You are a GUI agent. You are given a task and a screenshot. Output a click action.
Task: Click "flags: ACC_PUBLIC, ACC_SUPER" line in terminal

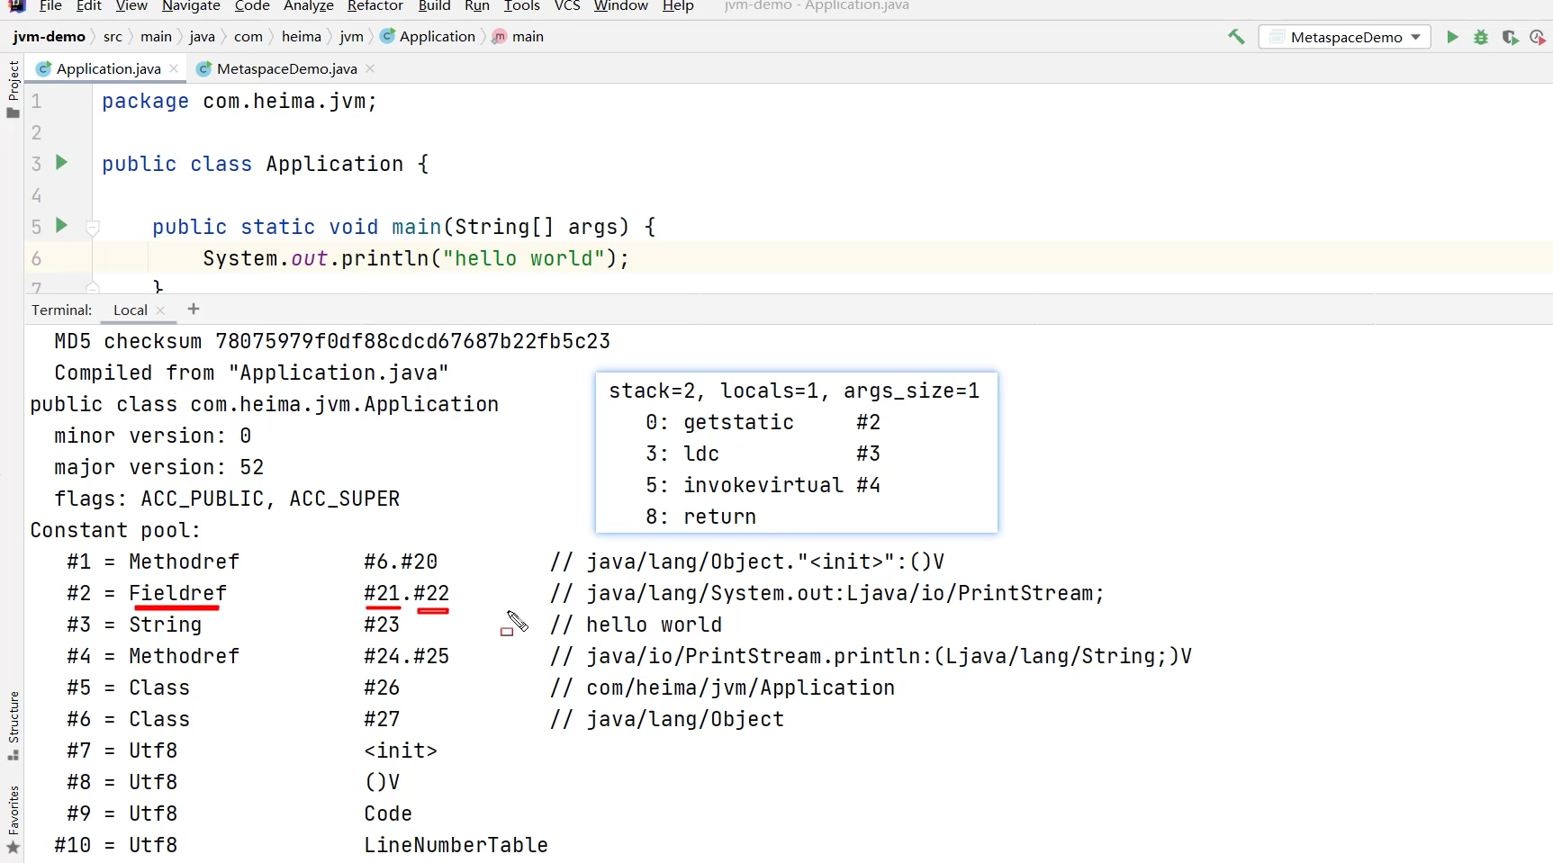click(227, 499)
